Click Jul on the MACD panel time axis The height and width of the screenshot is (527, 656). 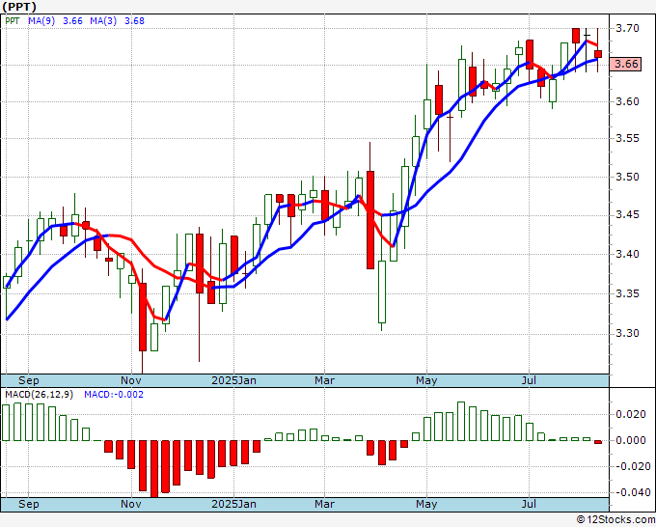(x=530, y=504)
